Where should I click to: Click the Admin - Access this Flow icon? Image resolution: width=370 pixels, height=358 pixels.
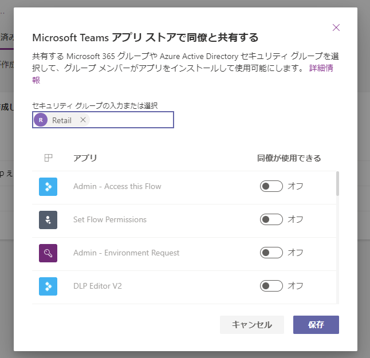pos(48,187)
